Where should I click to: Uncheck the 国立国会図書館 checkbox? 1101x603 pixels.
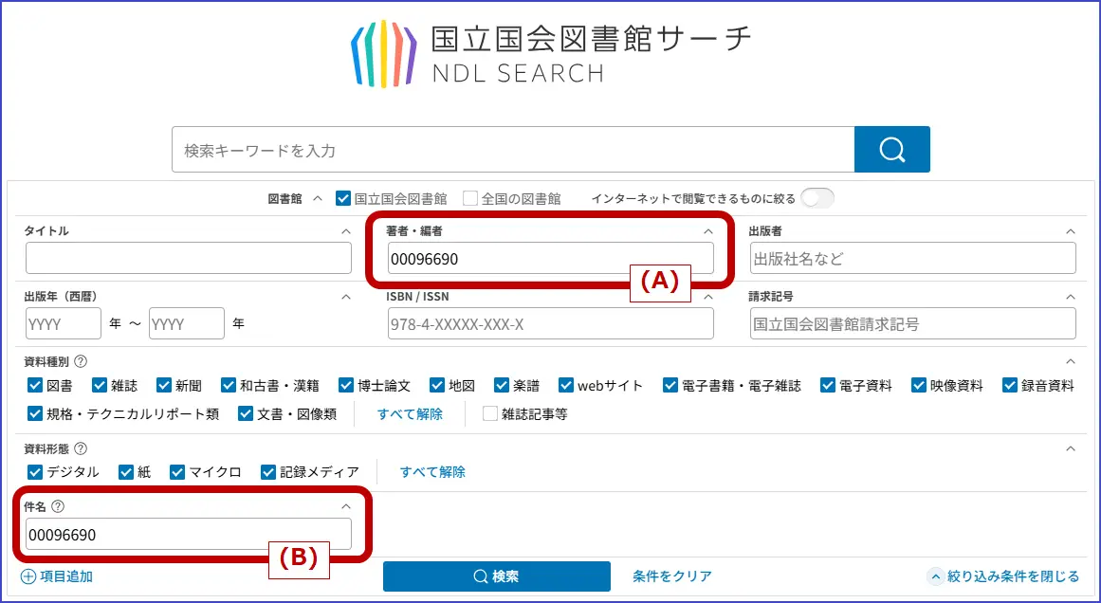tap(343, 199)
